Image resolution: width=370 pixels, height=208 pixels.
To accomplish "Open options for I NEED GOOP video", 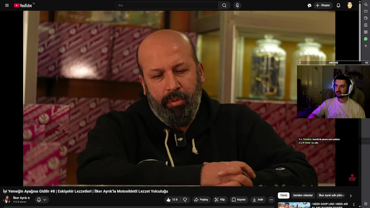I will (x=354, y=205).
